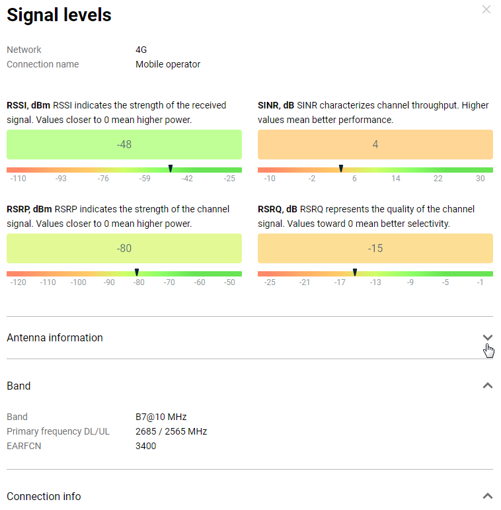Close the Signal levels dialog

[x=486, y=10]
